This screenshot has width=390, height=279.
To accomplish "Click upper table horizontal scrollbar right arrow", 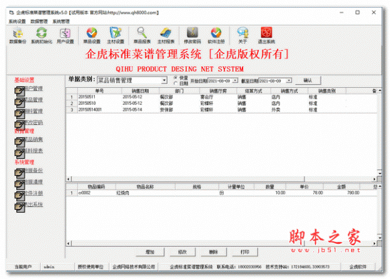I will click(x=374, y=179).
